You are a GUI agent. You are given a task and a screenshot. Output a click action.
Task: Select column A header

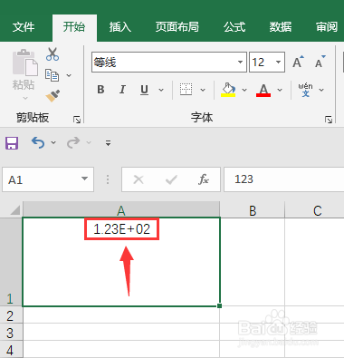[x=121, y=209]
